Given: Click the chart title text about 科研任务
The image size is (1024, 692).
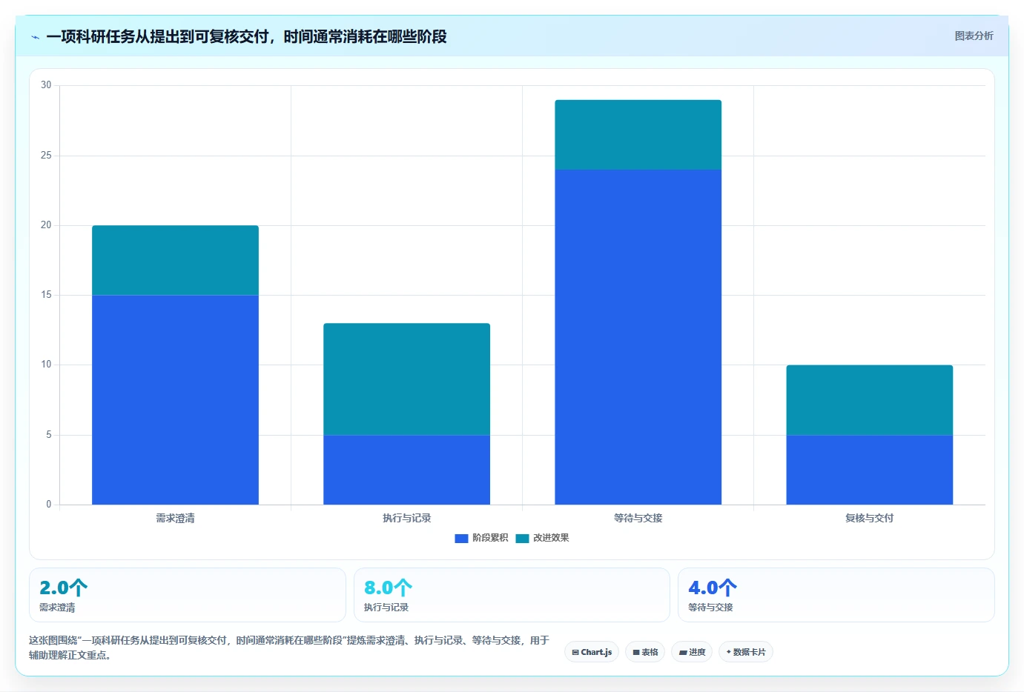Looking at the screenshot, I should 246,37.
